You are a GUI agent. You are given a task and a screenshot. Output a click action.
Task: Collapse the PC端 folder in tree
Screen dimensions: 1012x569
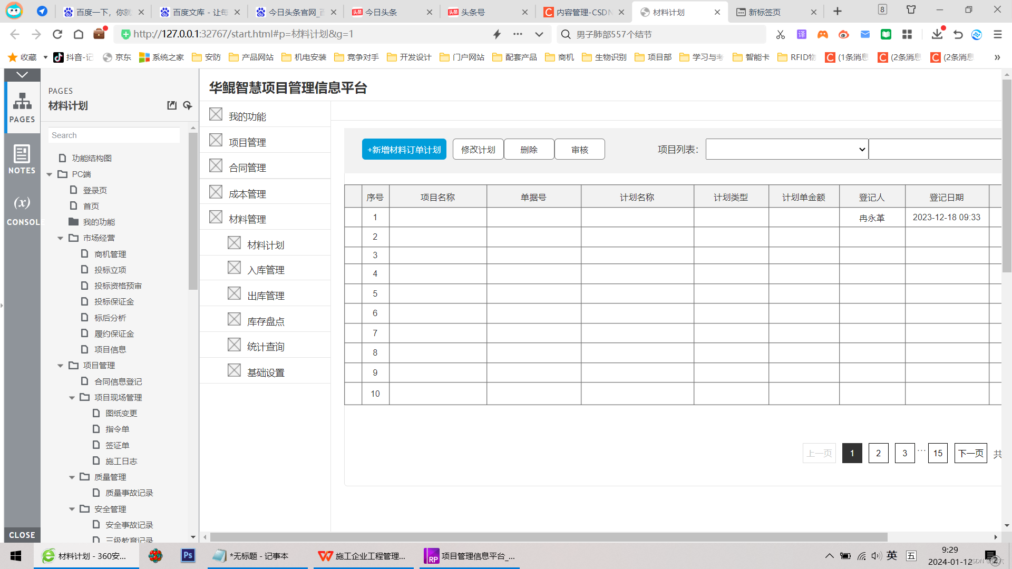(50, 174)
